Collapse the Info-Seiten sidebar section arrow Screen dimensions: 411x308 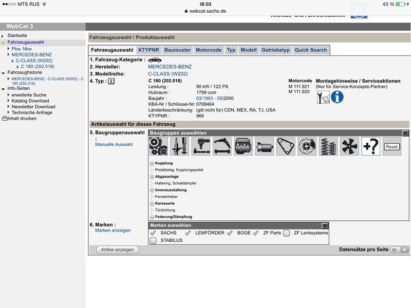click(3, 89)
